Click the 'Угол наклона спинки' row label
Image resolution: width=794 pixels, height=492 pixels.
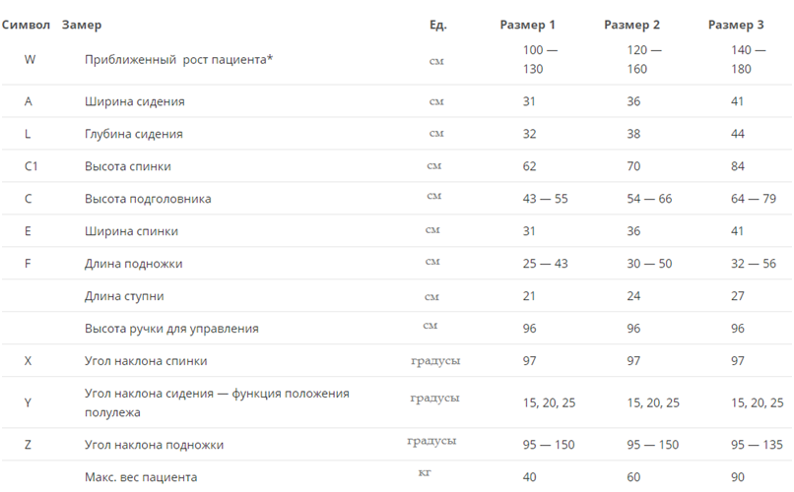click(x=146, y=361)
